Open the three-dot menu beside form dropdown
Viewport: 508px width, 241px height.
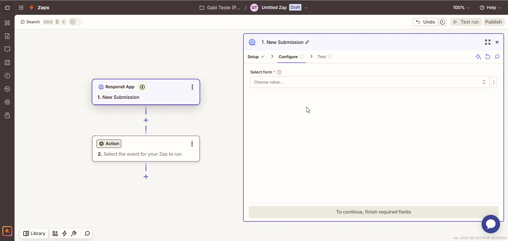click(x=494, y=82)
